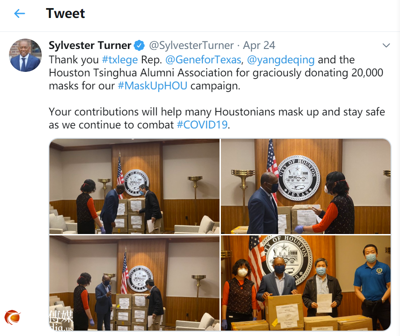Click the Chinese media watermark text
The height and width of the screenshot is (336, 400).
click(61, 320)
